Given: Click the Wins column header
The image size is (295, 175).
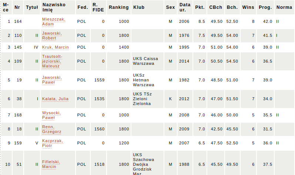Looking at the screenshot, I should pyautogui.click(x=248, y=7).
